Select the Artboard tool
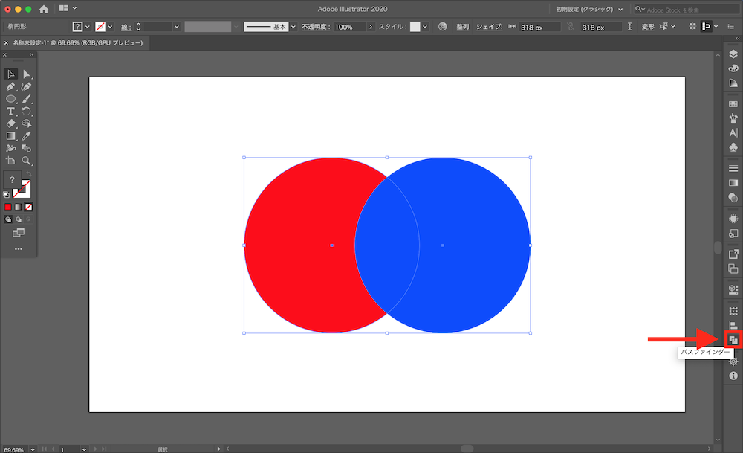The image size is (743, 453). [10, 161]
